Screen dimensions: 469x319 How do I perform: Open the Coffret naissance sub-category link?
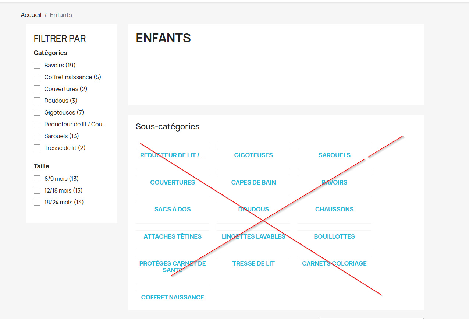tap(173, 297)
